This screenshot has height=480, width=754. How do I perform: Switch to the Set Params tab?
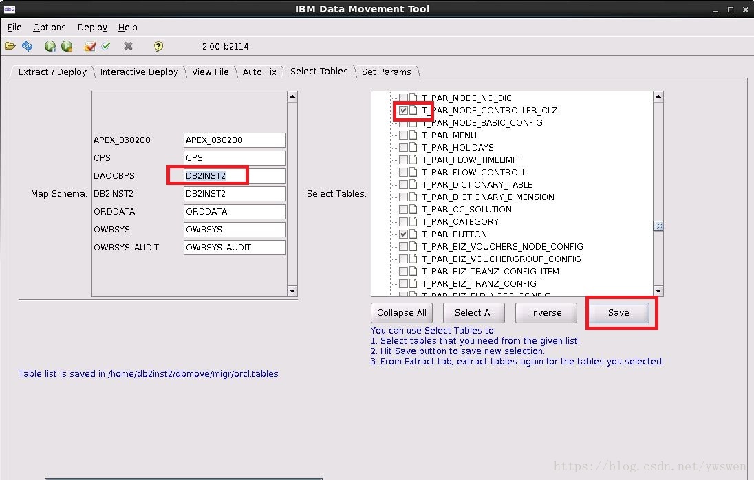386,72
